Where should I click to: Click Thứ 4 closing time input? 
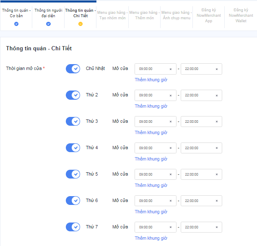coord(201,148)
